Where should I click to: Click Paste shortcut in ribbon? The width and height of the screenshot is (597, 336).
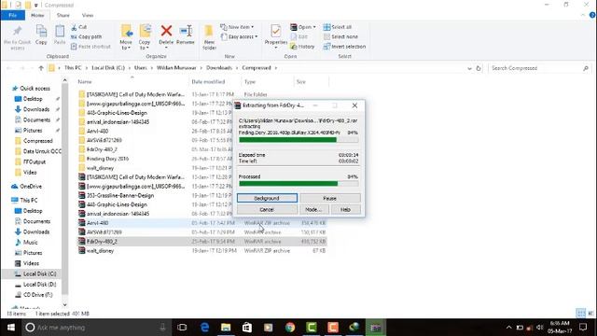[x=90, y=46]
